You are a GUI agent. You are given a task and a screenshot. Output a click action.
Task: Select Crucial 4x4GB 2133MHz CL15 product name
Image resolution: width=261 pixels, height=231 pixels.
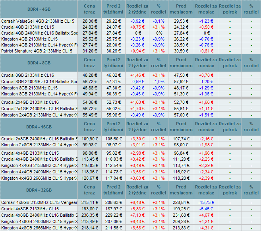tap(30, 153)
